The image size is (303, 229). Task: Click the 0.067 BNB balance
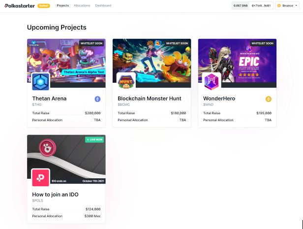click(241, 5)
